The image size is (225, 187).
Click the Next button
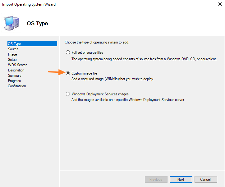coord(181,180)
